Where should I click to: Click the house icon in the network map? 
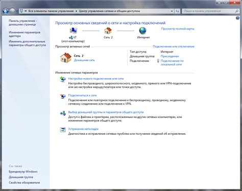pyautogui.click(x=108, y=31)
